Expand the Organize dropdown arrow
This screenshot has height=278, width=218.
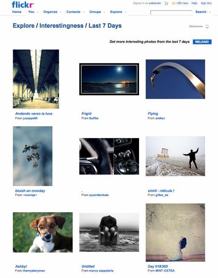coord(61,12)
